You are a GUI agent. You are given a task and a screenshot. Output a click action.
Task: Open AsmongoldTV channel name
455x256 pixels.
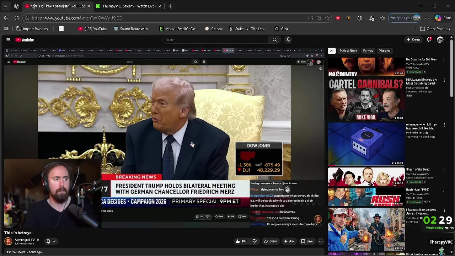25,240
